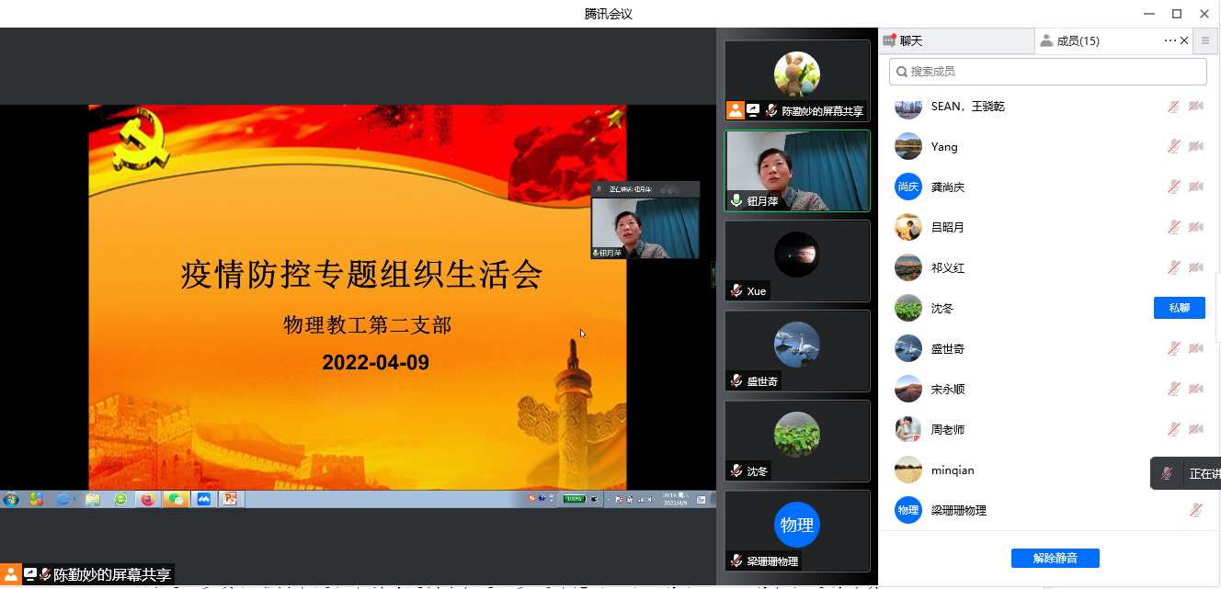
Task: Close the members side panel
Action: point(1184,40)
